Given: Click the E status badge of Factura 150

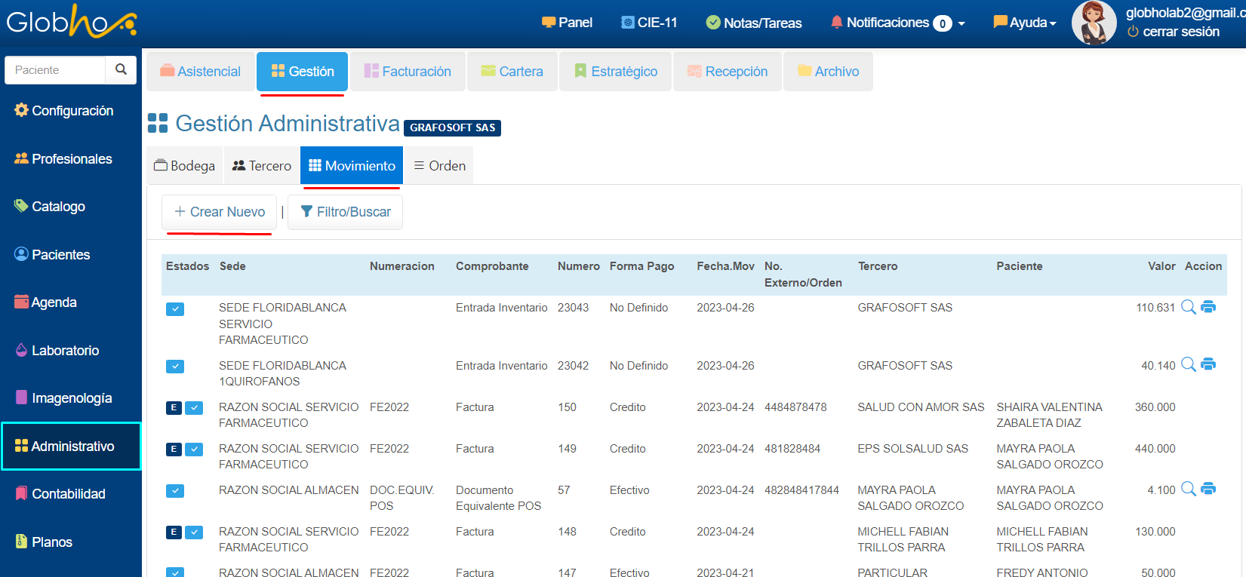Looking at the screenshot, I should (174, 408).
